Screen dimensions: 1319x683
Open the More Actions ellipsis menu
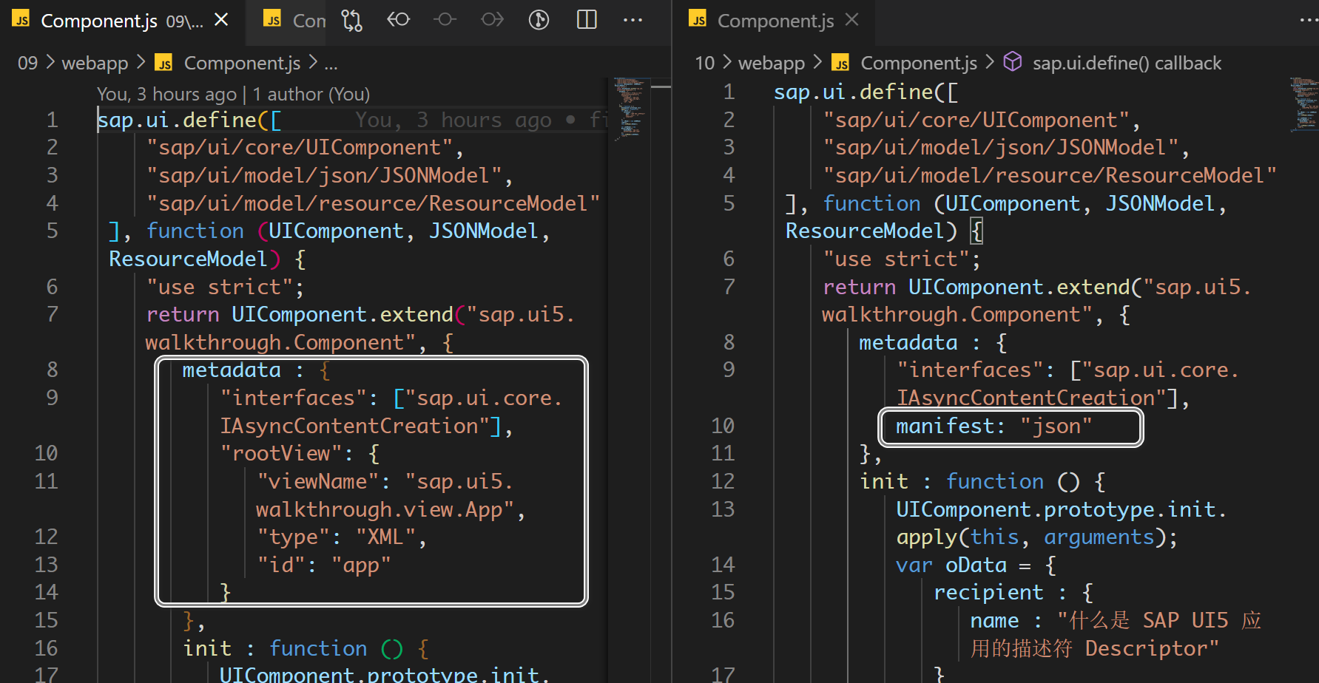[x=632, y=20]
